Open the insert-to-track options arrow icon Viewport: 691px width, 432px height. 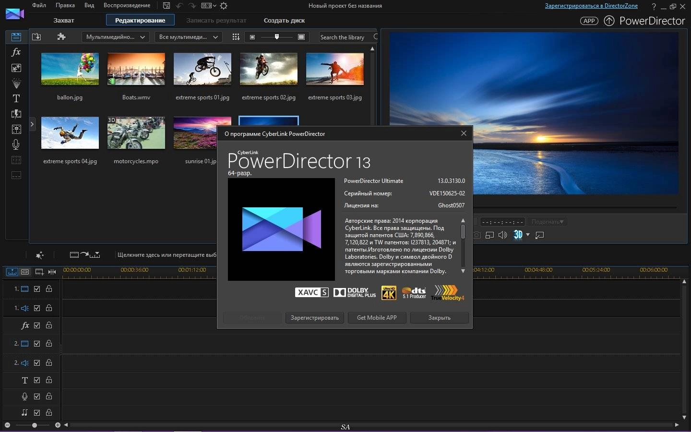pyautogui.click(x=84, y=255)
